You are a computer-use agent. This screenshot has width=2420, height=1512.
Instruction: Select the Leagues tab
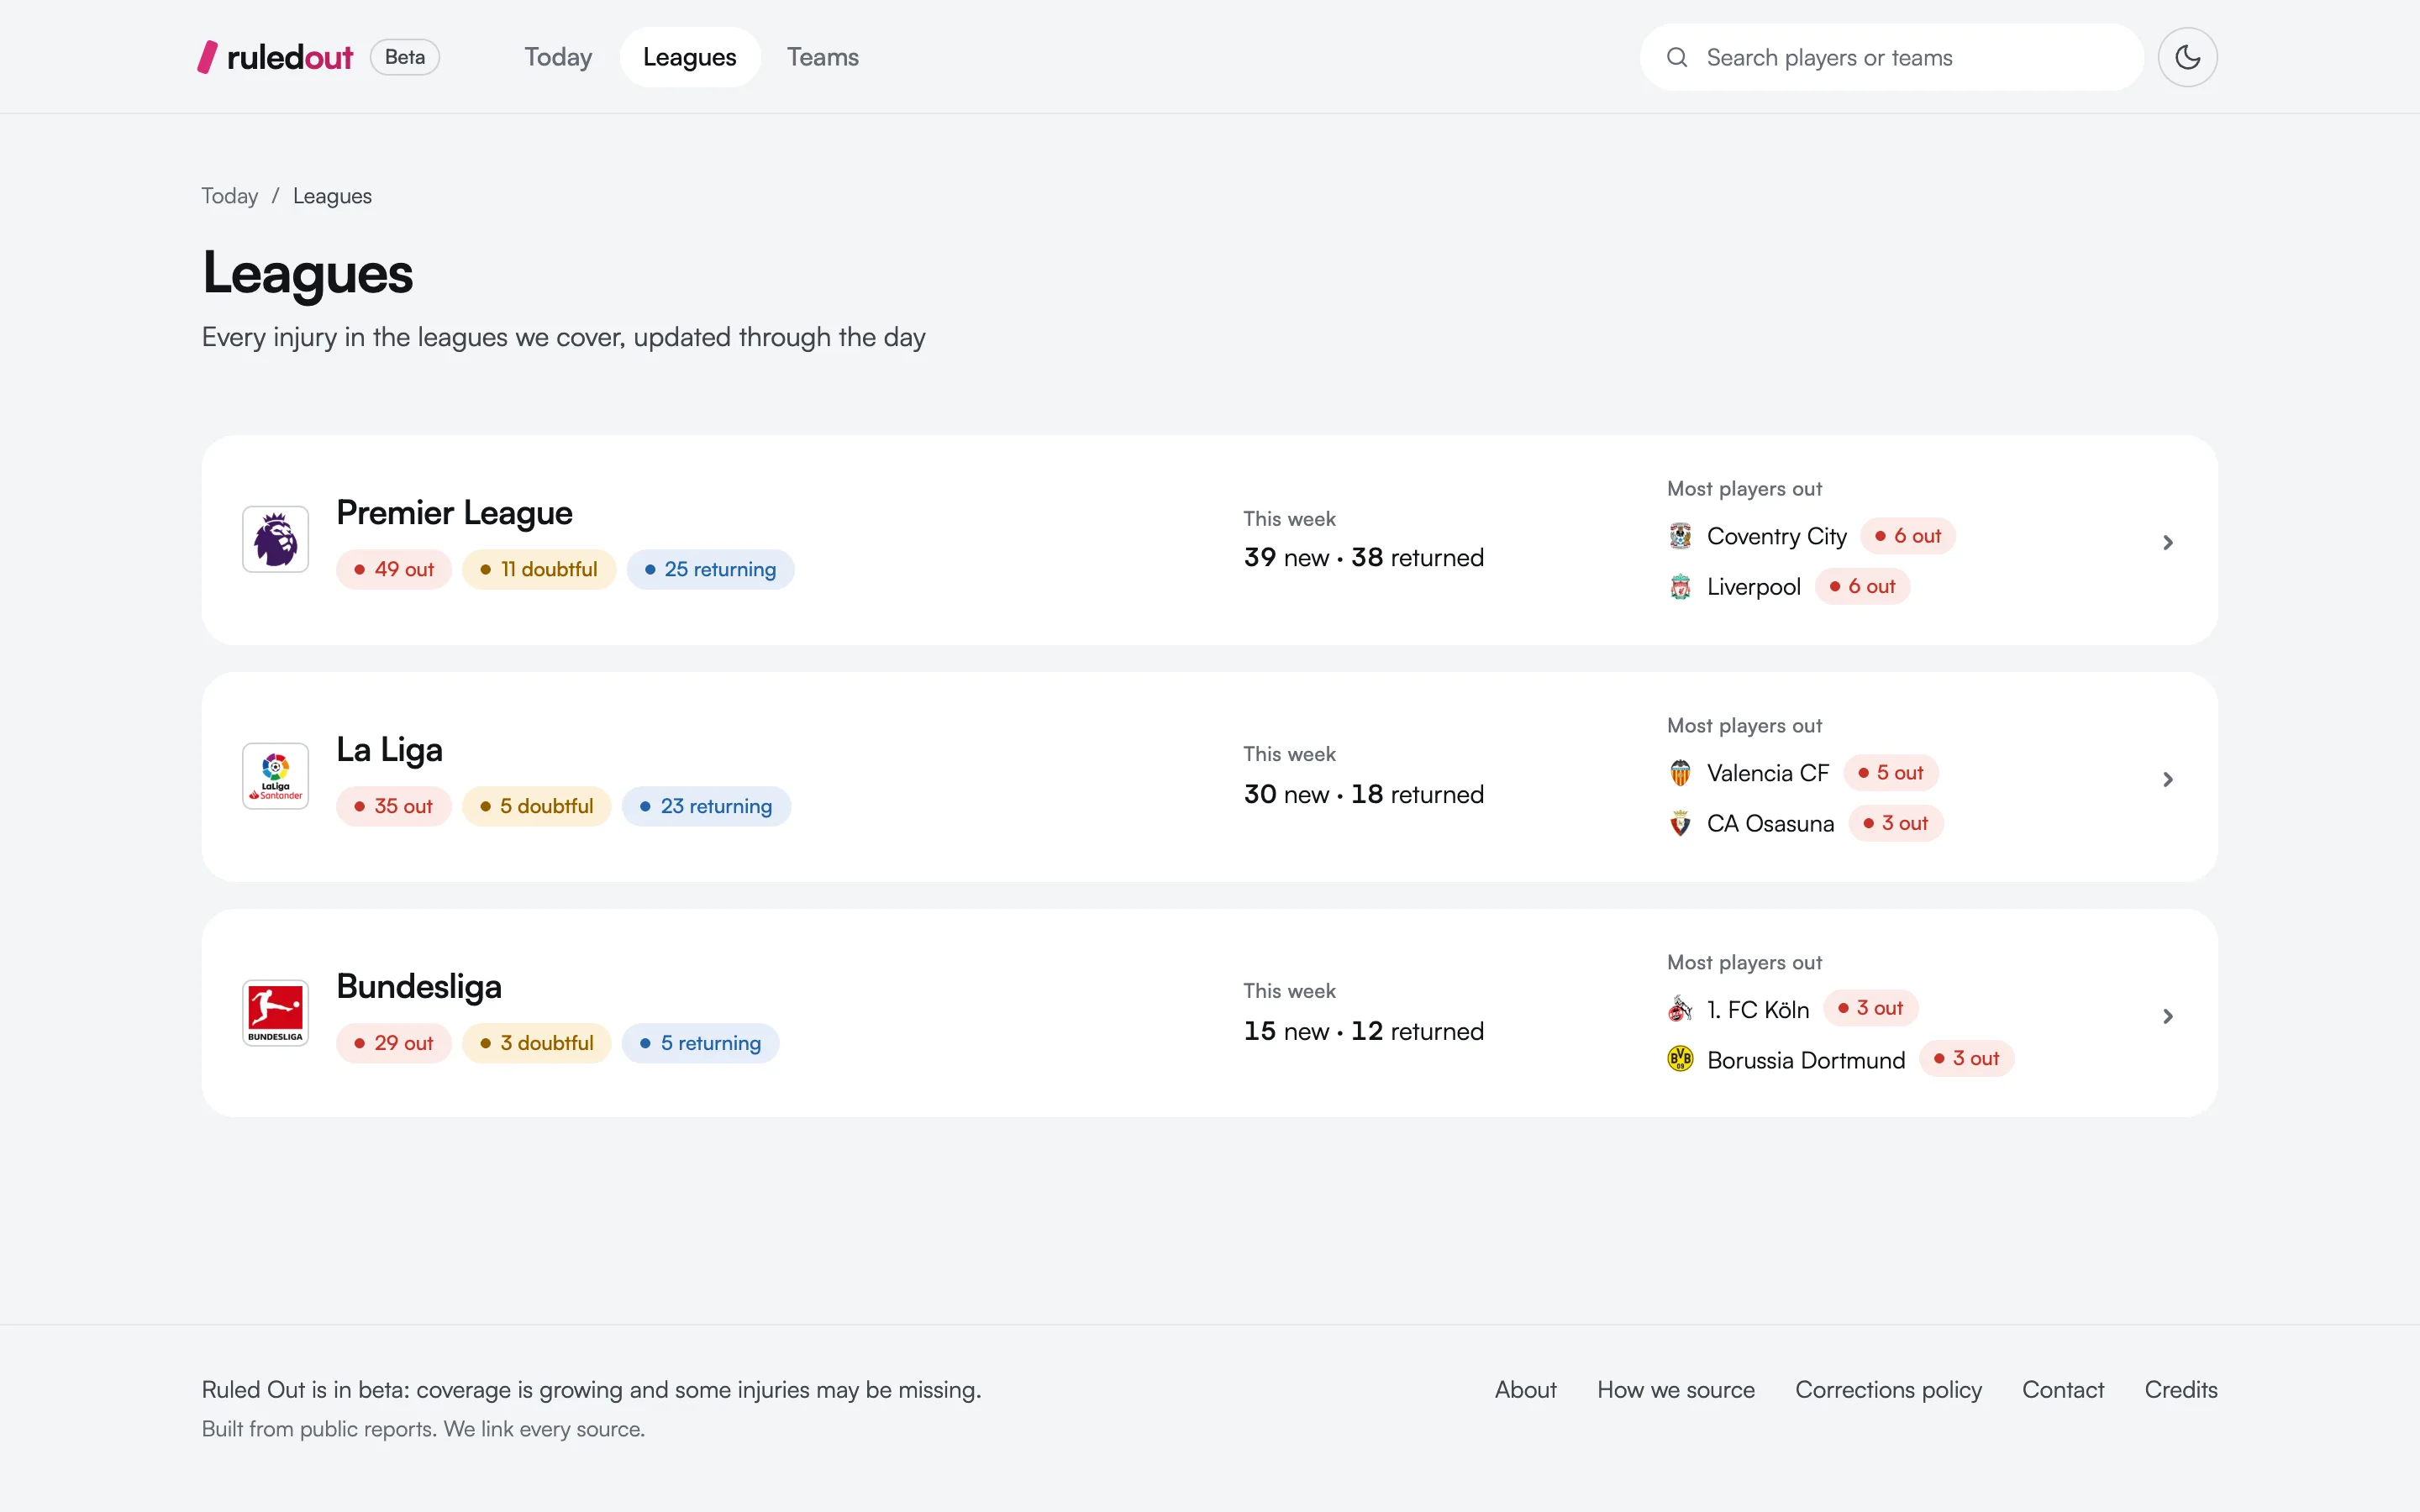pos(690,57)
